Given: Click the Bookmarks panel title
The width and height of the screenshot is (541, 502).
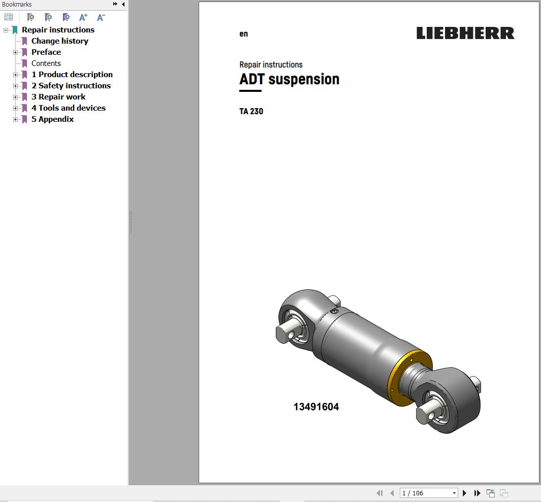Looking at the screenshot, I should coord(17,4).
